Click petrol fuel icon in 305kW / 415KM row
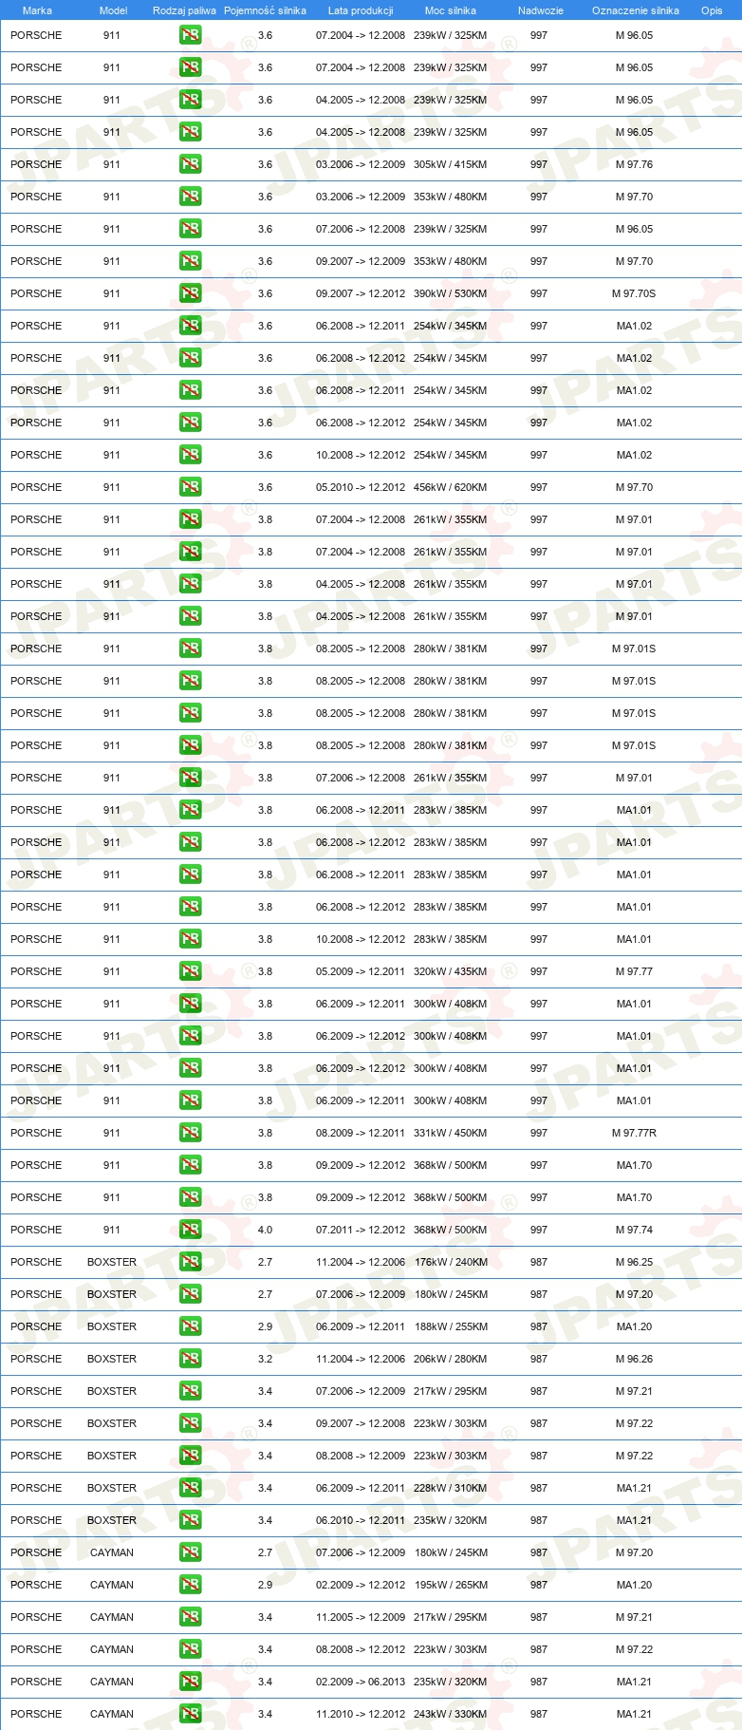 click(190, 164)
